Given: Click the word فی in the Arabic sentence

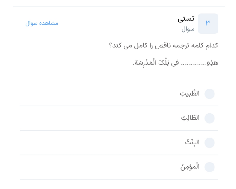Looking at the screenshot, I should point(175,63).
